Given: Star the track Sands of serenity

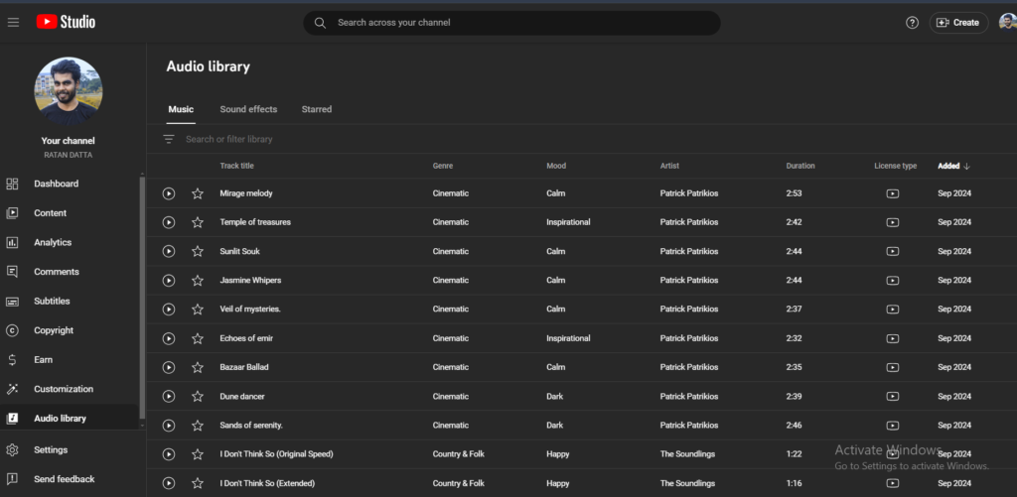Looking at the screenshot, I should coord(198,425).
